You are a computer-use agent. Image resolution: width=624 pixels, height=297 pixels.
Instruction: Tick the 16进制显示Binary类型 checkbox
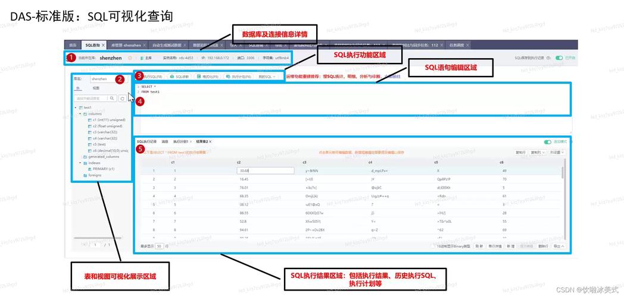click(434, 246)
